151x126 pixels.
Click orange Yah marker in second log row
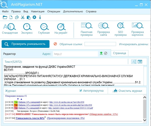[16, 105]
